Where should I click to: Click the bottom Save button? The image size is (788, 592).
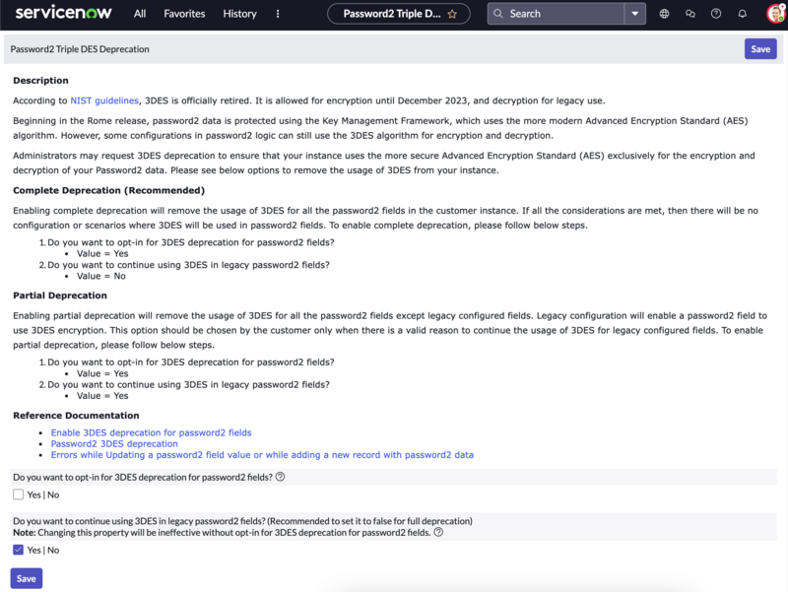pyautogui.click(x=27, y=578)
